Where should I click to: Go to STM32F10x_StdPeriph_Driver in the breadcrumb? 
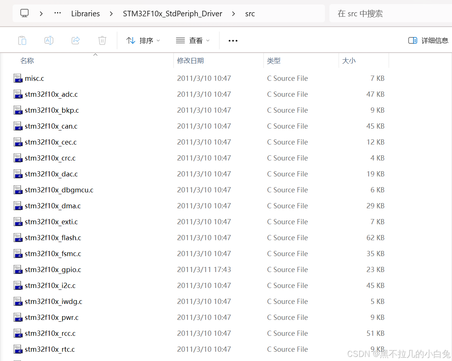click(173, 14)
